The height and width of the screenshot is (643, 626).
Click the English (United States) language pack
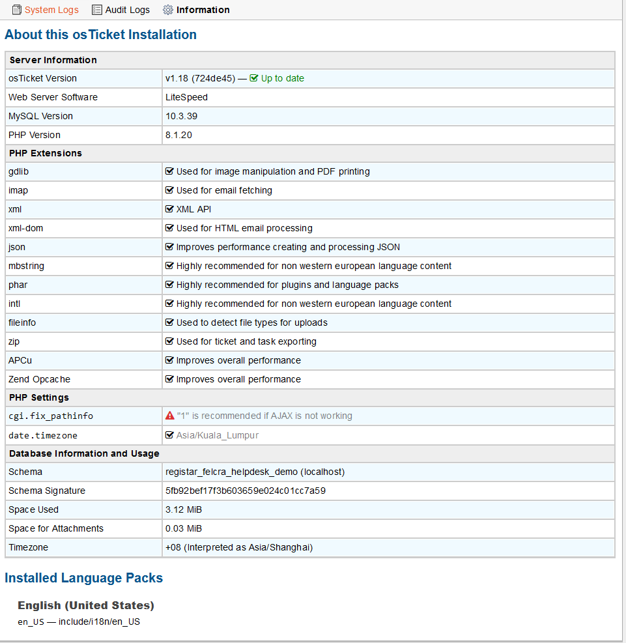click(86, 605)
